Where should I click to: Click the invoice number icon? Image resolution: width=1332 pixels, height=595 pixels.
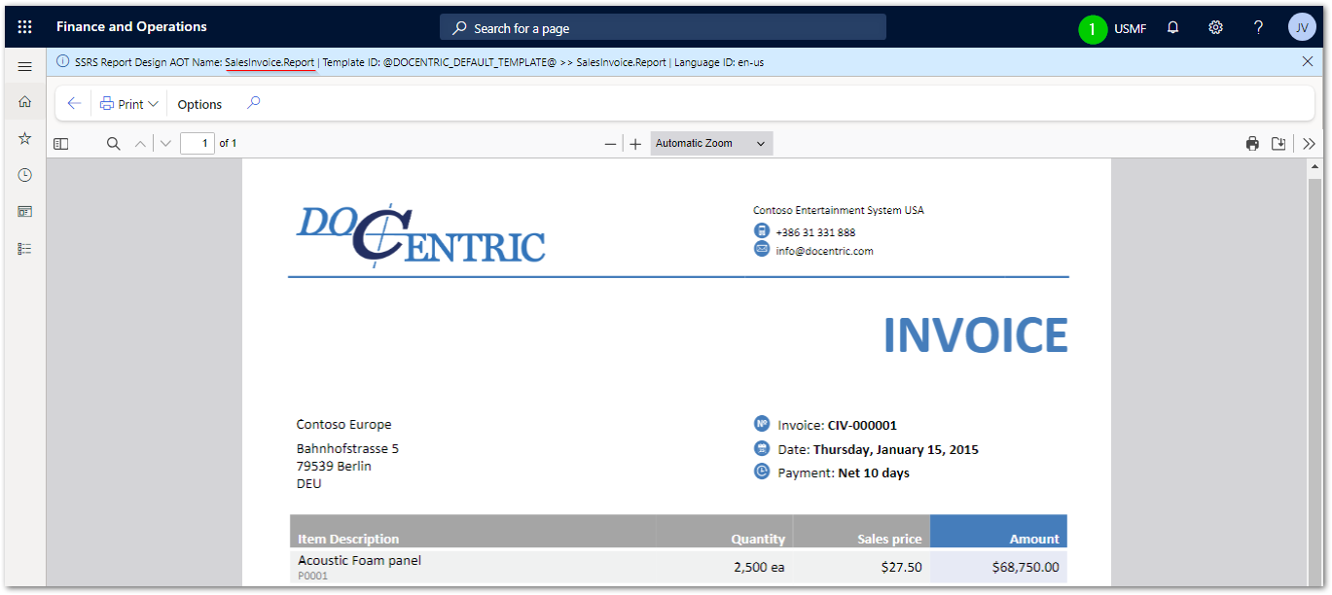pos(762,424)
